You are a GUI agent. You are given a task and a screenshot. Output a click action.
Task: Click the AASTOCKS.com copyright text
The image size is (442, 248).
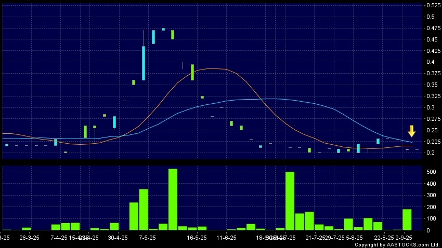pos(397,244)
